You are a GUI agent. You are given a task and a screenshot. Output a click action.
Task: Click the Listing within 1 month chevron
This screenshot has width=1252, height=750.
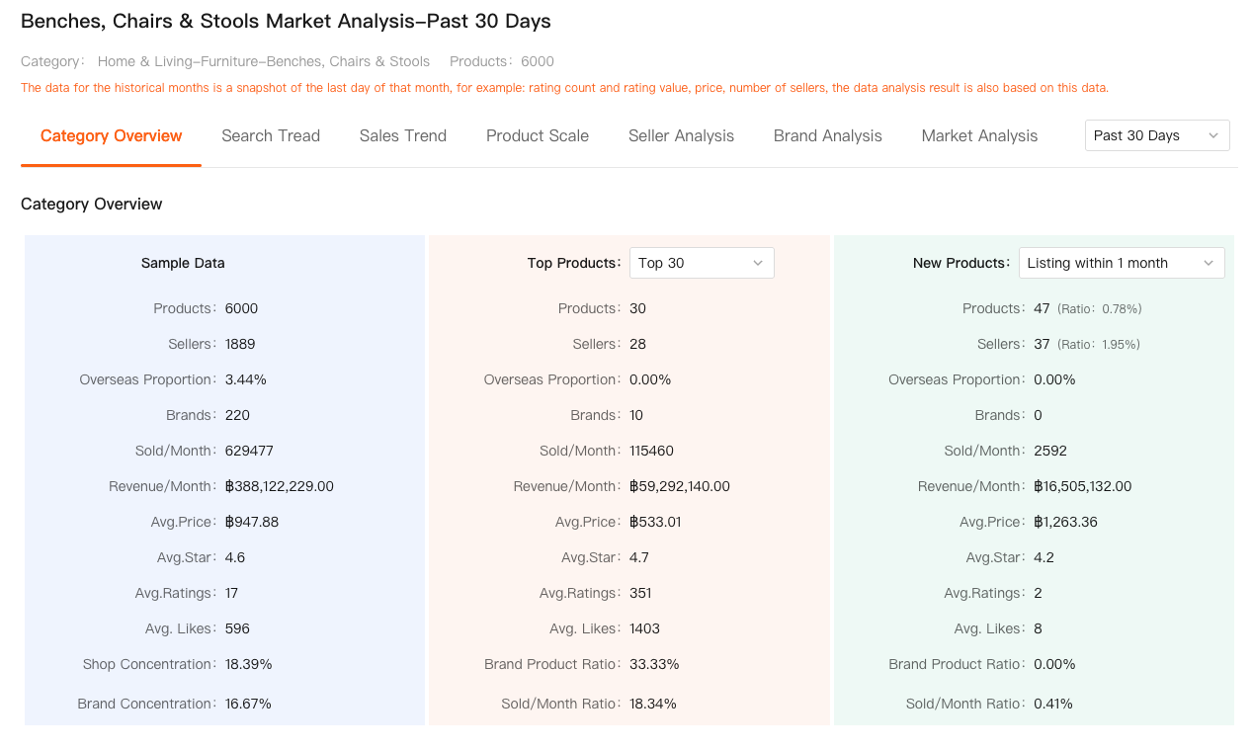tap(1208, 263)
